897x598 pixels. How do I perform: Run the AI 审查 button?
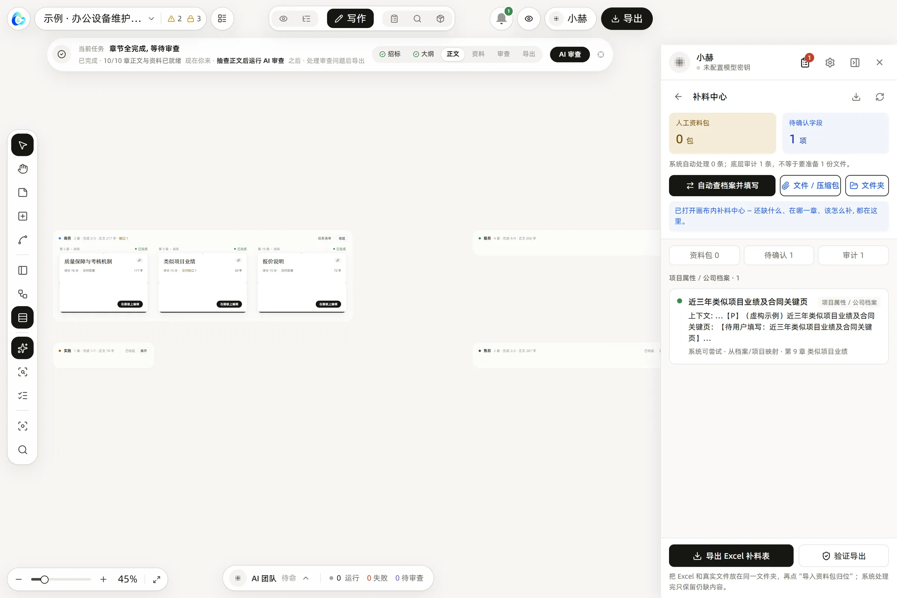click(x=570, y=54)
